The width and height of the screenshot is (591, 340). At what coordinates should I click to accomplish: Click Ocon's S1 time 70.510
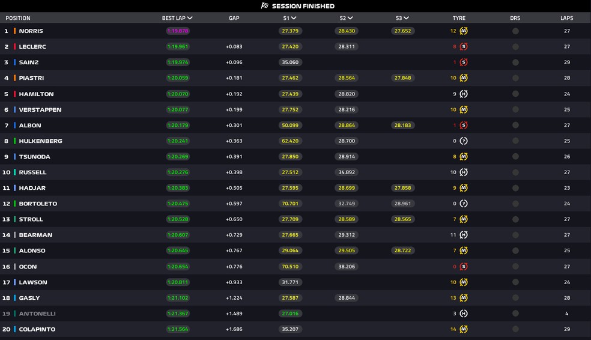[x=290, y=267]
